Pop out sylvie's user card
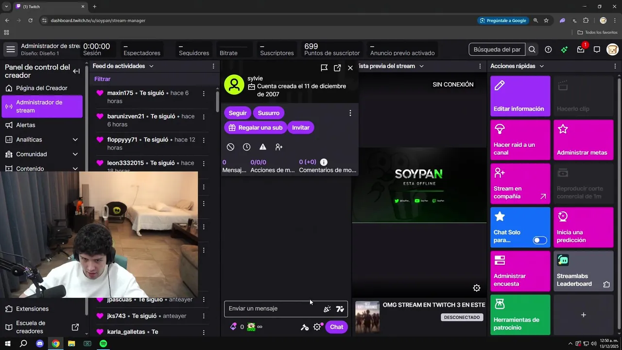Screen dimensions: 622x350 (337, 68)
